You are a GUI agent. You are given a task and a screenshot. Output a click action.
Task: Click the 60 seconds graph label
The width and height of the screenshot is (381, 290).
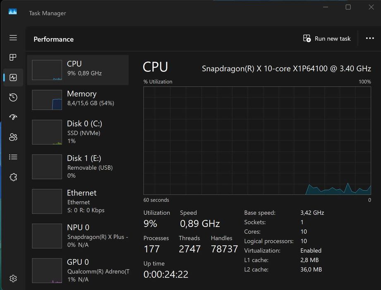click(156, 200)
